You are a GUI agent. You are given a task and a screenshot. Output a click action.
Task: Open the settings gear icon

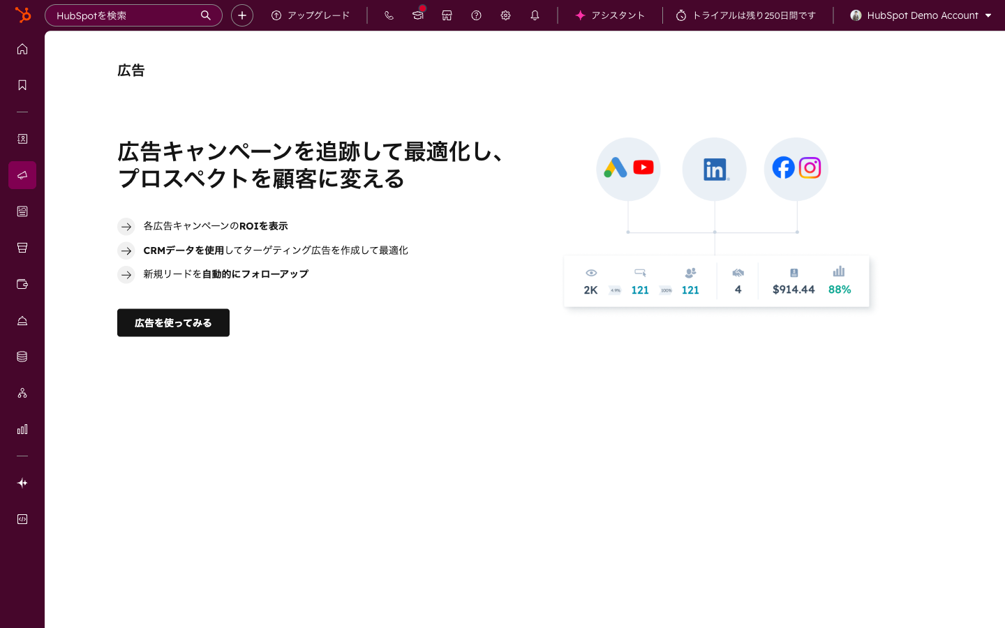click(x=506, y=15)
